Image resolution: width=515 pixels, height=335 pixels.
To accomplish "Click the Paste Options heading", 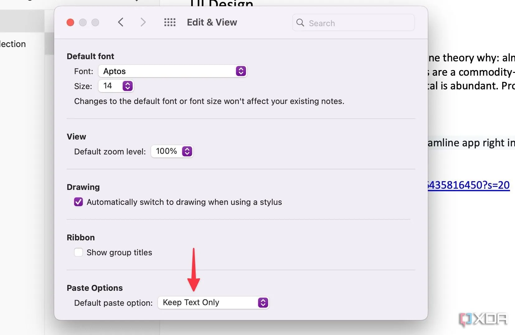I will pyautogui.click(x=95, y=288).
